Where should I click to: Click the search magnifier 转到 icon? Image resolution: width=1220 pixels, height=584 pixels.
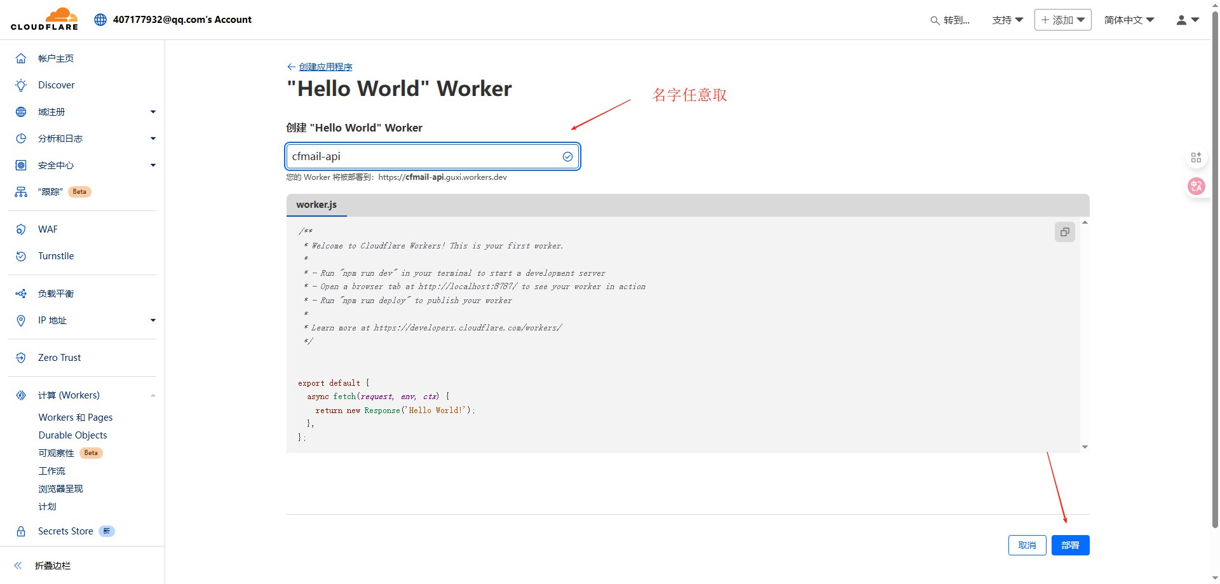click(935, 20)
